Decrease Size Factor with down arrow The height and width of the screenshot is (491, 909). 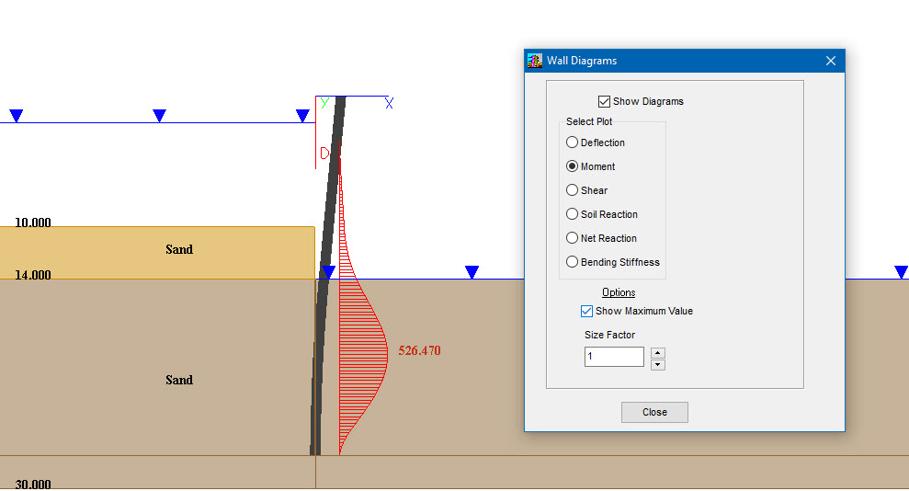click(x=657, y=364)
